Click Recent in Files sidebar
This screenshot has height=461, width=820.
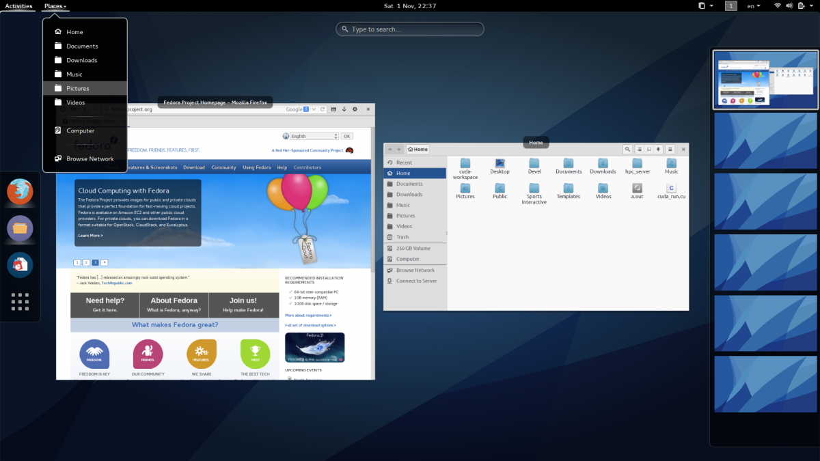[415, 163]
